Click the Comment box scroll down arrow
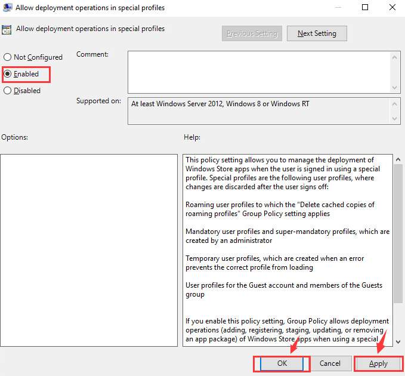The image size is (405, 376). pyautogui.click(x=394, y=87)
